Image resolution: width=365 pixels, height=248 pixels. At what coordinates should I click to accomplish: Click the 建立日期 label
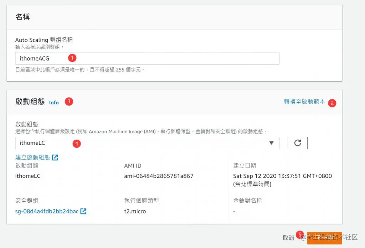pos(245,166)
